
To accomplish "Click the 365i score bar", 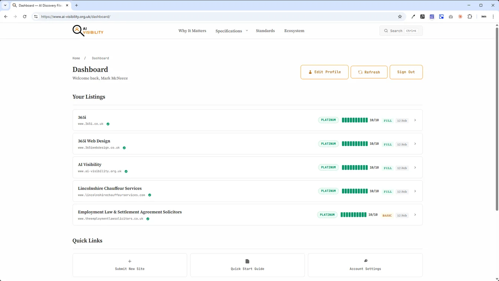I will [x=355, y=120].
